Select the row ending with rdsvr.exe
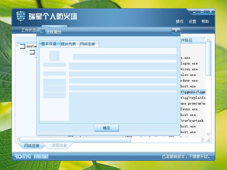 [193, 81]
